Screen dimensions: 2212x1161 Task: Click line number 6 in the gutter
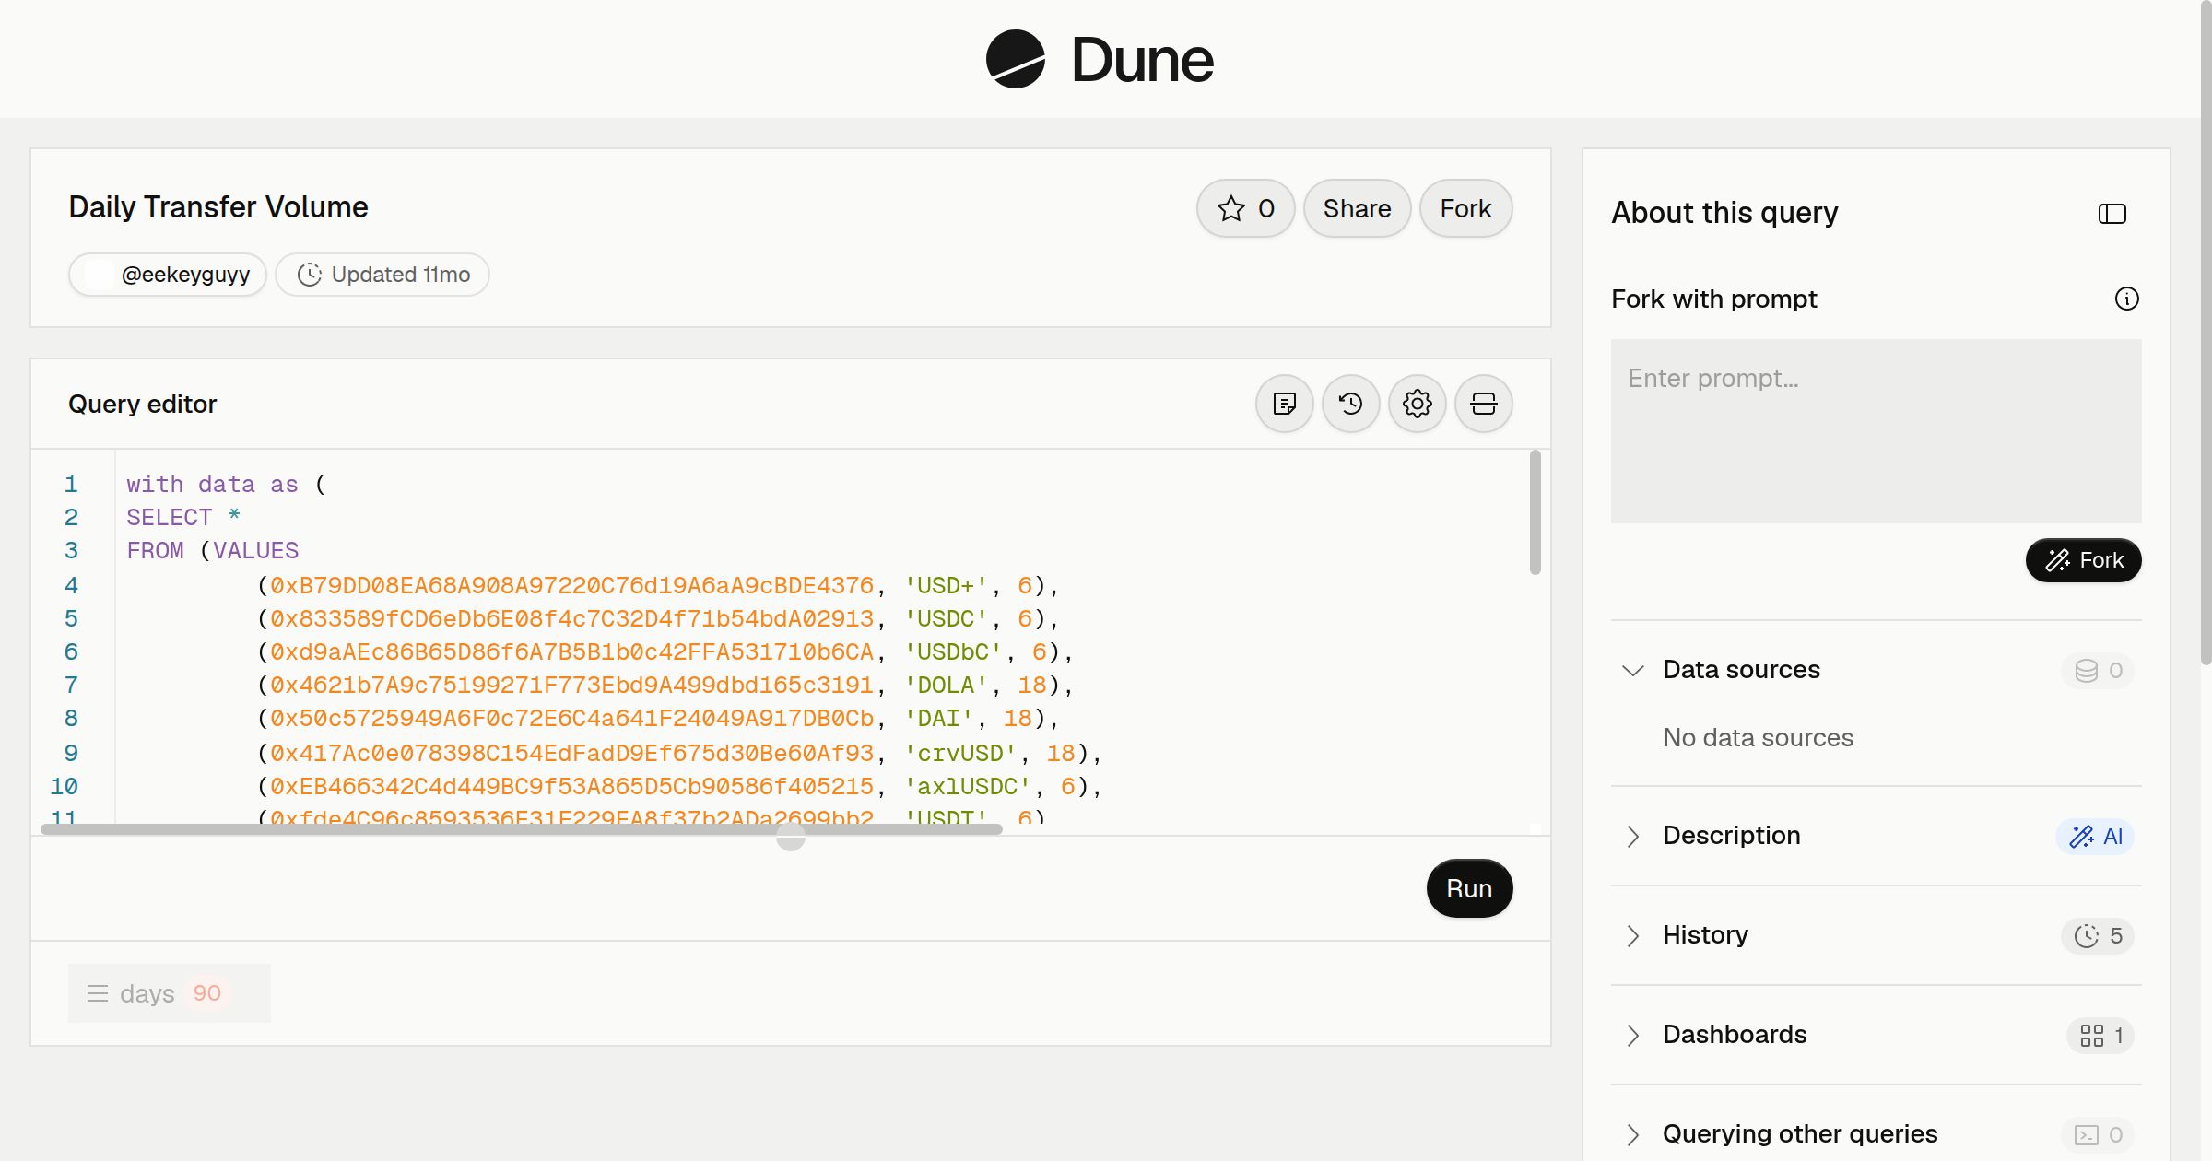(x=71, y=652)
